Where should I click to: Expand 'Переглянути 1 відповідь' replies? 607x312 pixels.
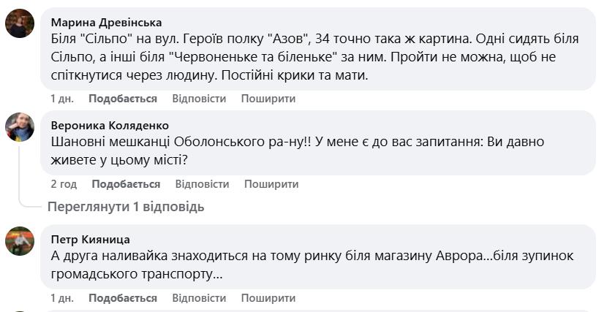(x=126, y=207)
